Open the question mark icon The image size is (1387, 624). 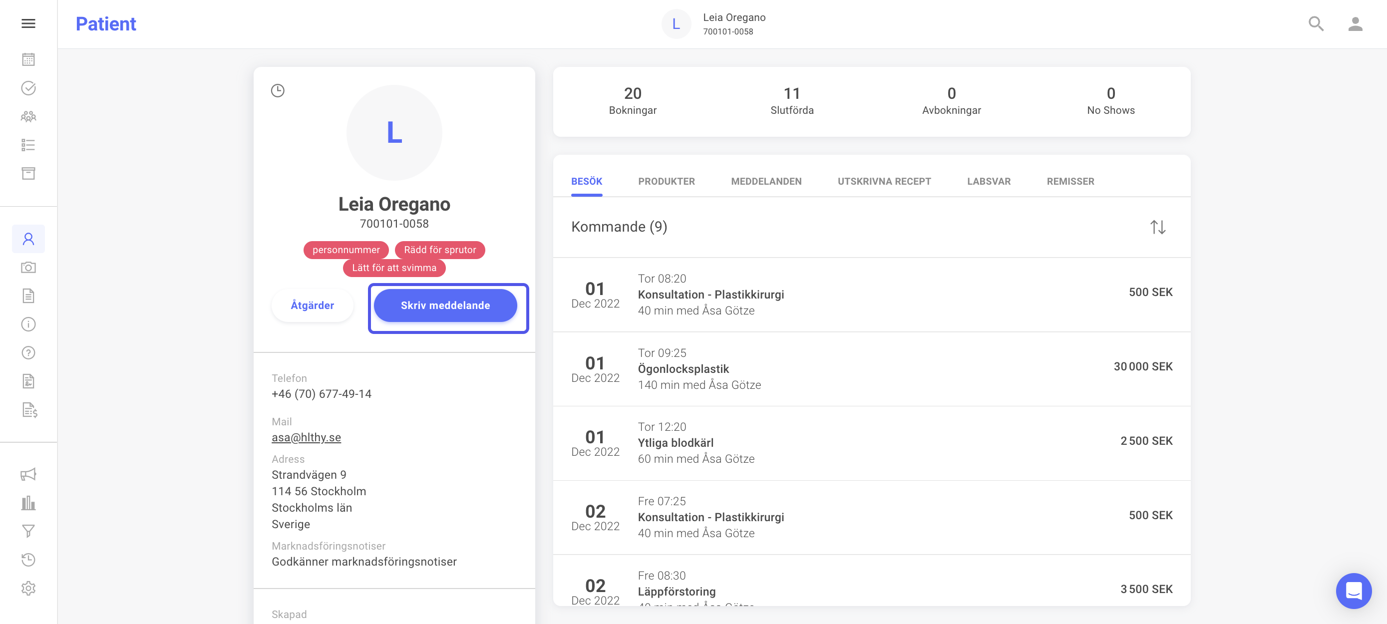28,352
